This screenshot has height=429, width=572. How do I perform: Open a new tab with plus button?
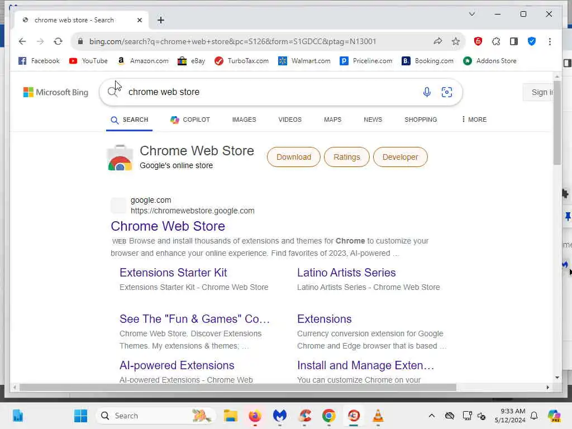coord(161,20)
